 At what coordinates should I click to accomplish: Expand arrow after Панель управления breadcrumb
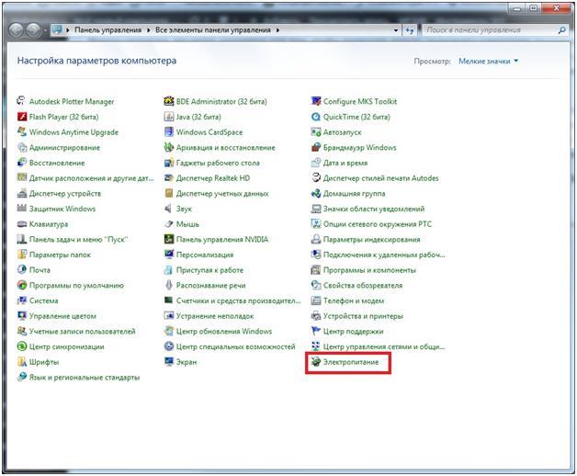point(148,30)
